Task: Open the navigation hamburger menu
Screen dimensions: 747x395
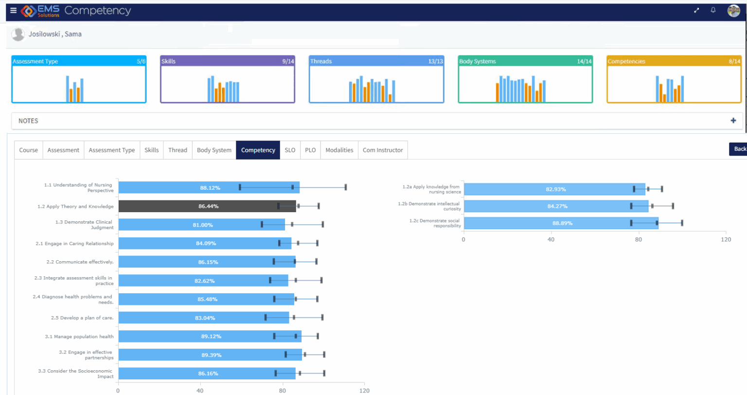Action: [14, 10]
